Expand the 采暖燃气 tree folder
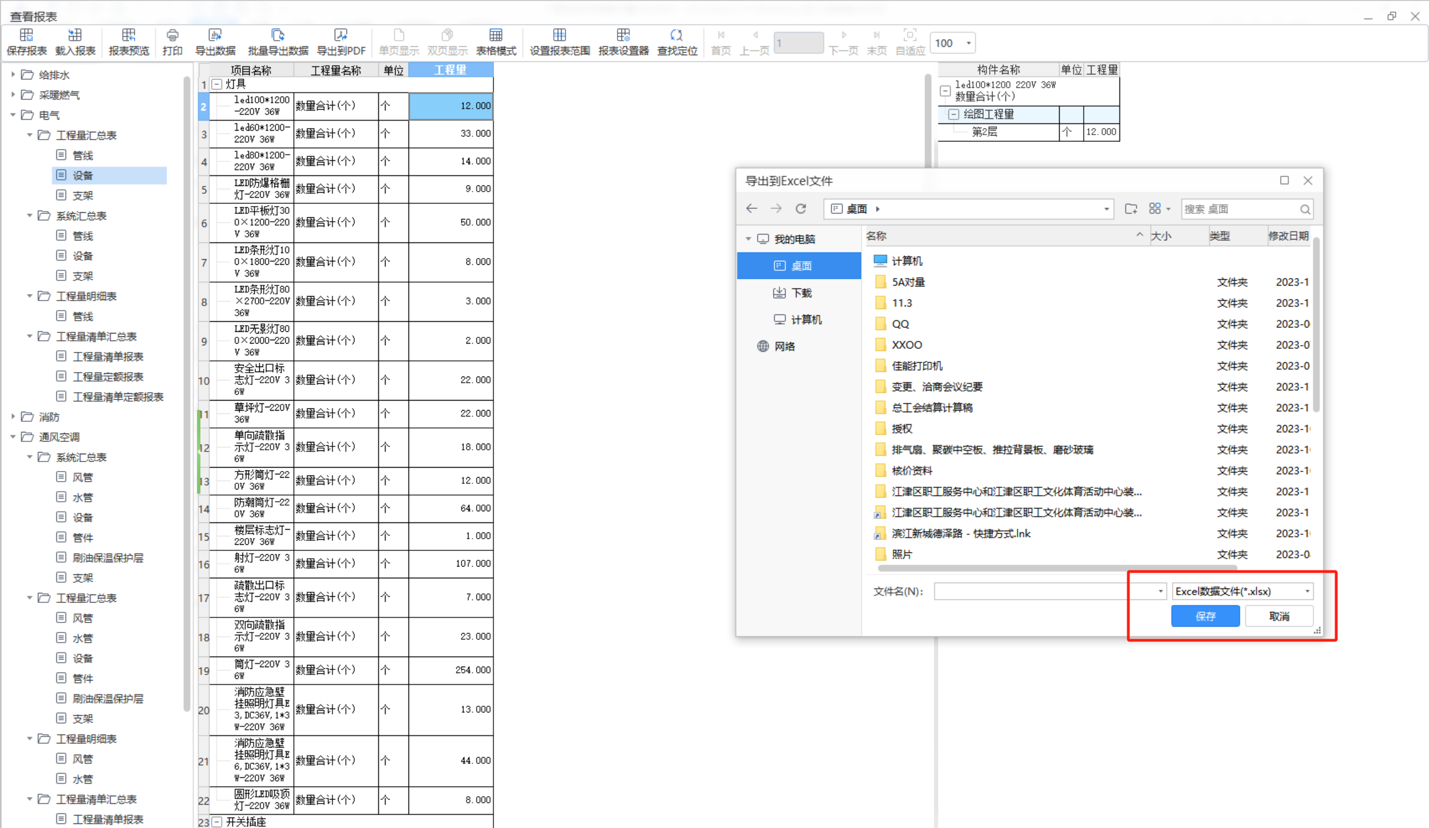The height and width of the screenshot is (828, 1429). coord(12,94)
